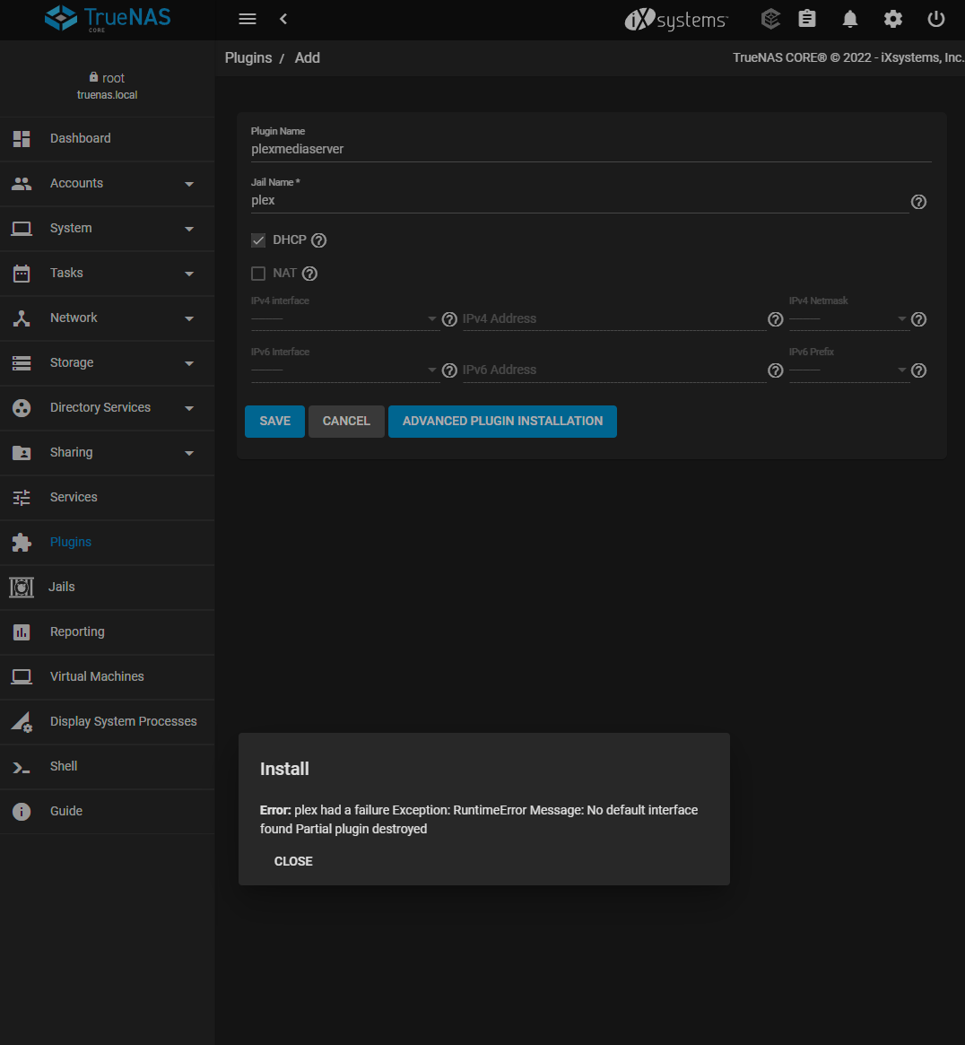
Task: Click the Jail Name input field
Action: (x=579, y=201)
